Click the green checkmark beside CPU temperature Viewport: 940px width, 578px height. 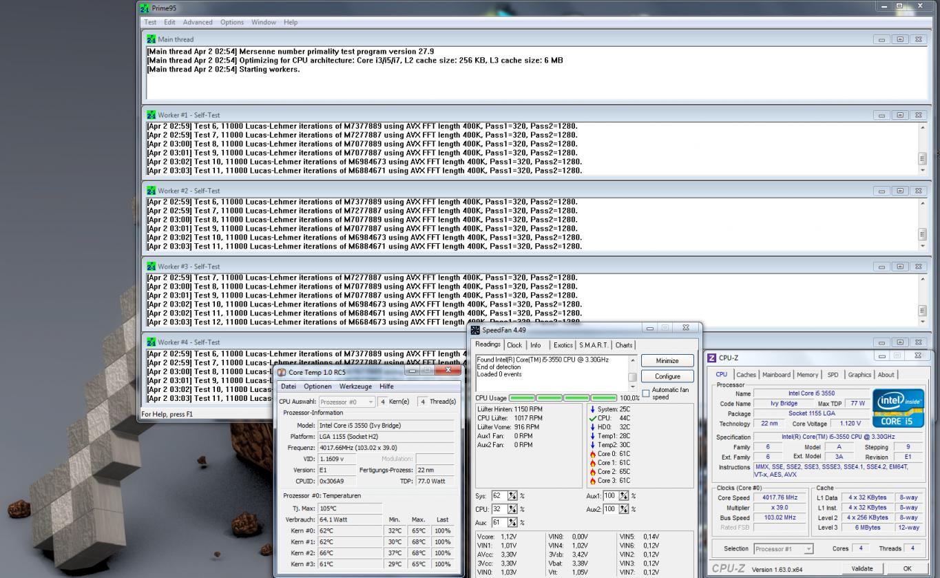(x=592, y=417)
